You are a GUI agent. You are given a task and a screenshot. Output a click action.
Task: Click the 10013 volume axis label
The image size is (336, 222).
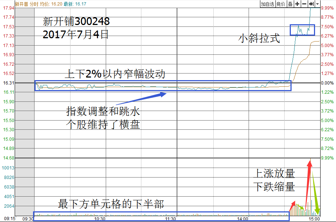tap(8, 168)
